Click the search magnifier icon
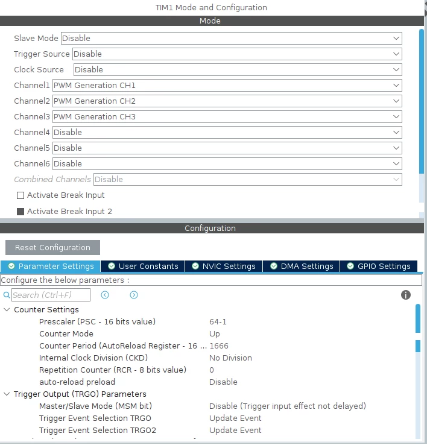This screenshot has width=427, height=445. [7, 295]
